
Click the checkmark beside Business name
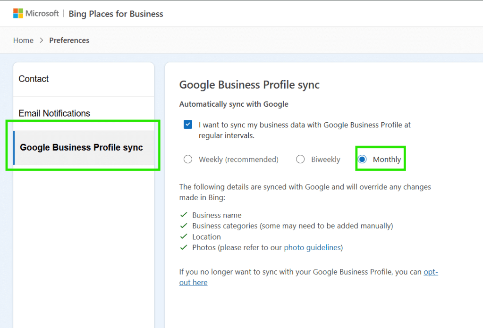(184, 215)
